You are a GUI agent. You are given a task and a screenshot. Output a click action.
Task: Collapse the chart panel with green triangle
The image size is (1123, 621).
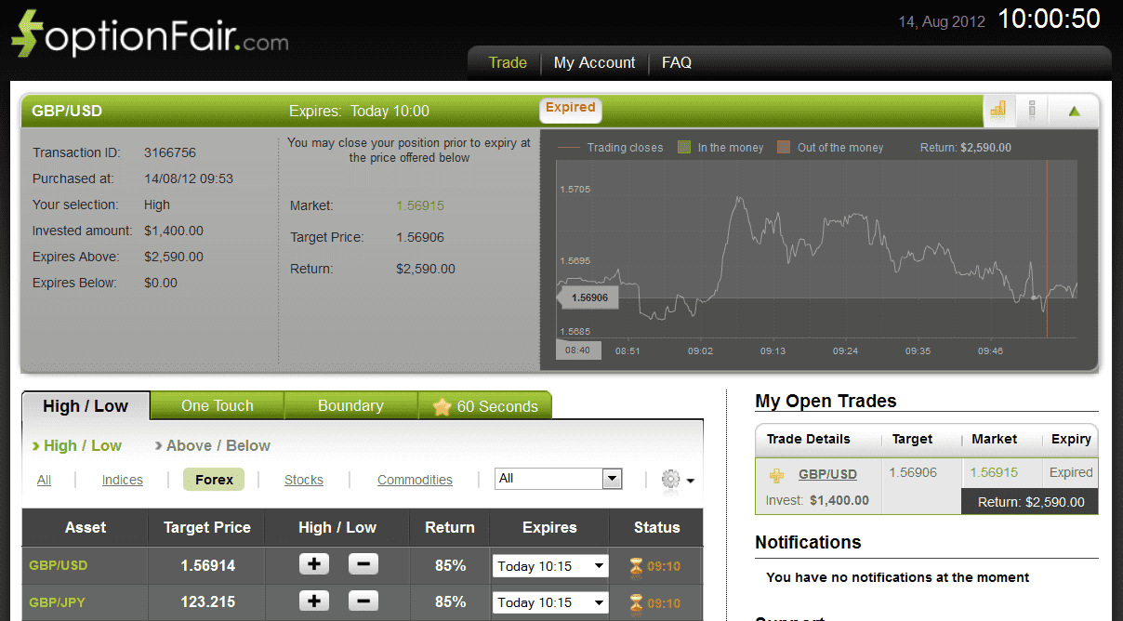[1074, 110]
